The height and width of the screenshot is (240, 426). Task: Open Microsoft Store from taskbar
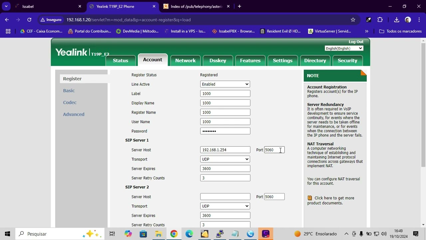coord(143,234)
